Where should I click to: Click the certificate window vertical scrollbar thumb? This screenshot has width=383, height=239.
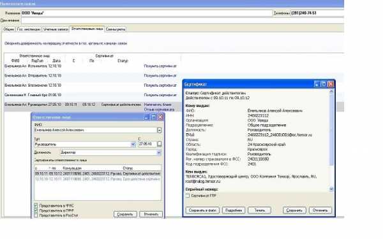[x=331, y=129]
